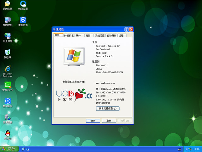
Task: Switch to the System Restore (系统还原) tab
Action: [x=100, y=35]
